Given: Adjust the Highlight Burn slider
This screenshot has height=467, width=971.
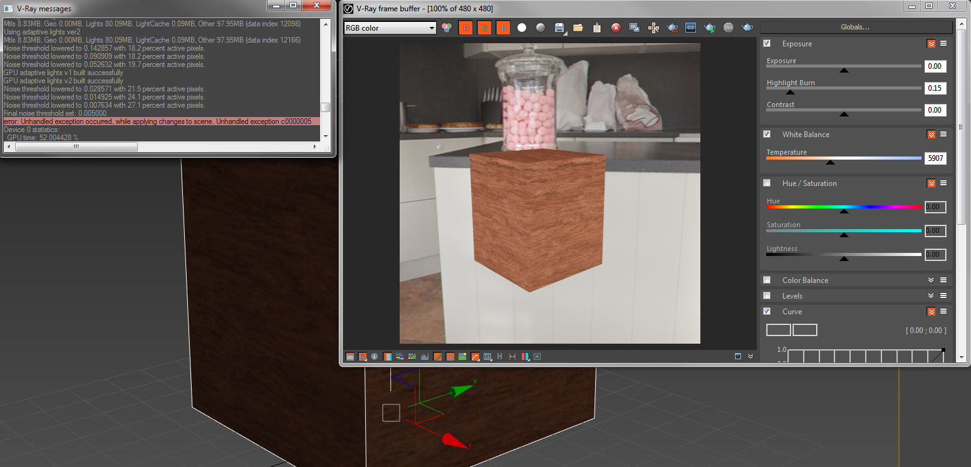Looking at the screenshot, I should click(844, 90).
